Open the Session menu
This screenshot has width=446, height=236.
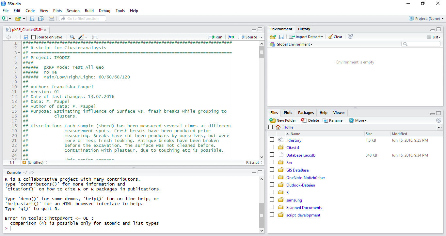coord(73,11)
